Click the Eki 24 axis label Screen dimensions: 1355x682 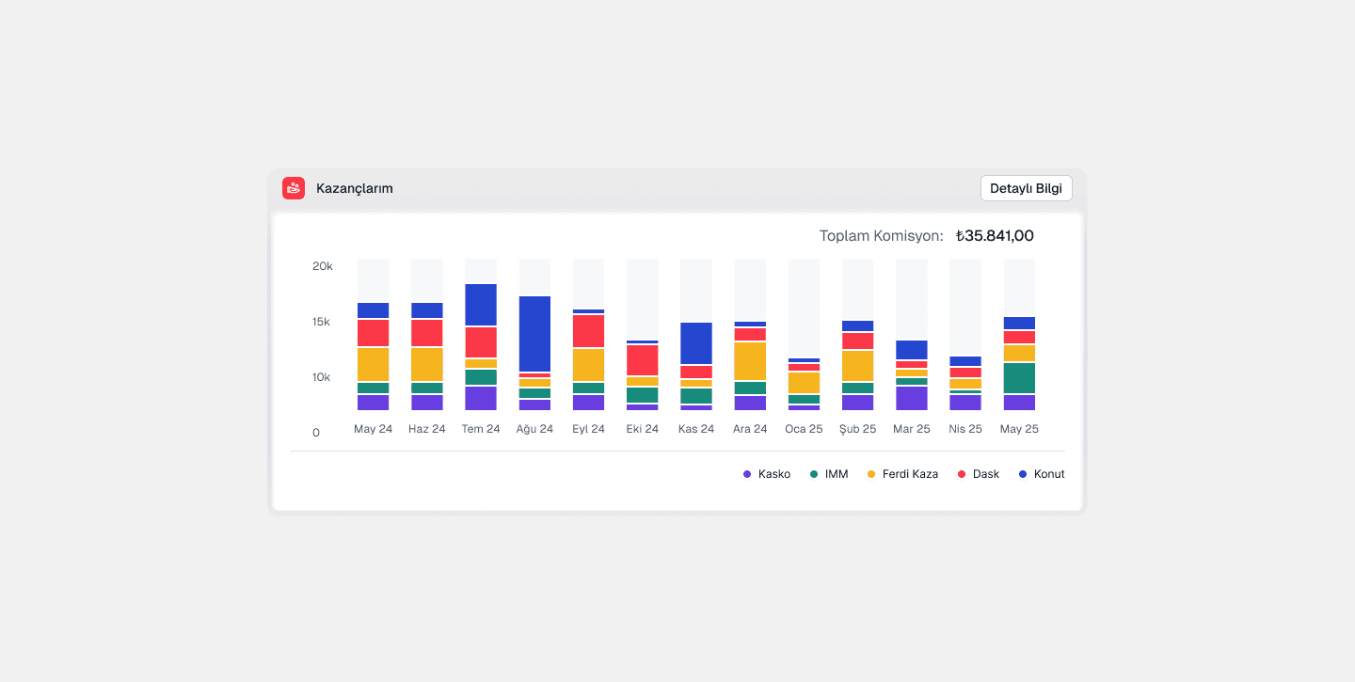point(643,429)
